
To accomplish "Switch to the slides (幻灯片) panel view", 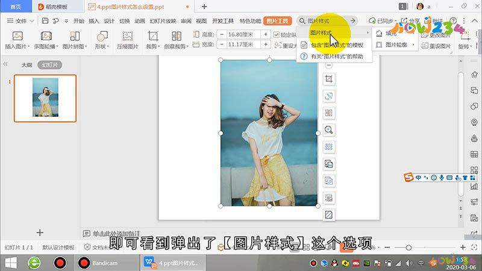I will click(x=50, y=65).
